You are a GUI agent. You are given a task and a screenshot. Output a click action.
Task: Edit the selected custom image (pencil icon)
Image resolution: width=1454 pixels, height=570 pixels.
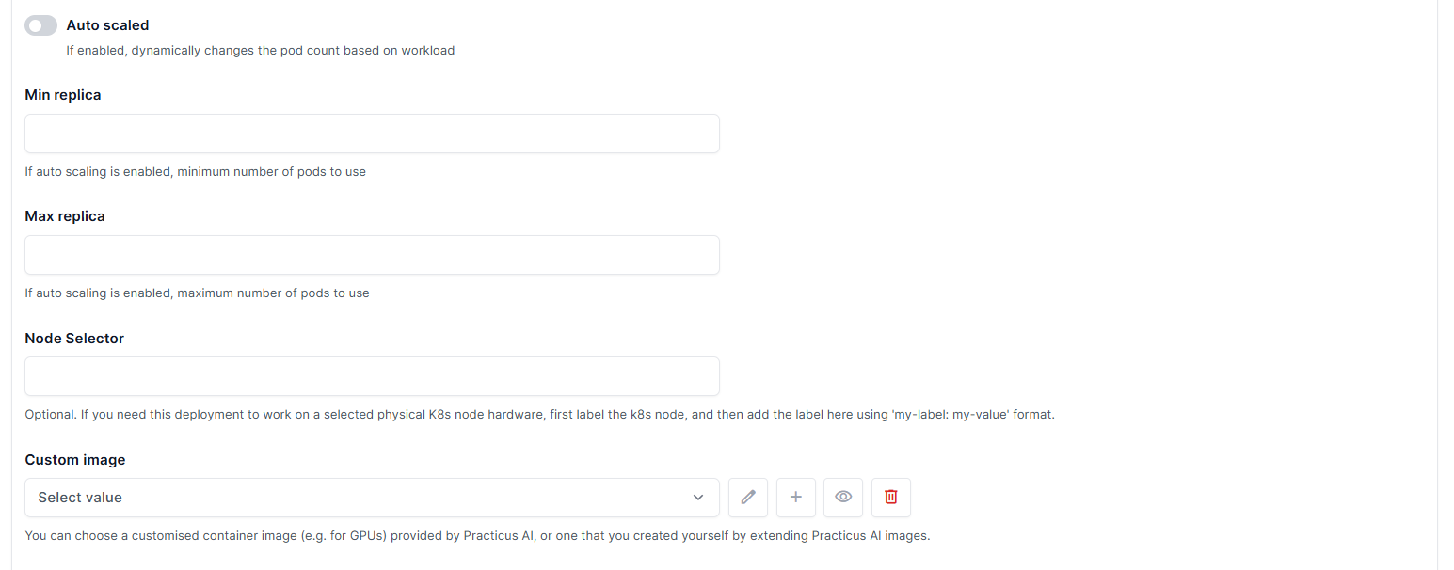748,497
